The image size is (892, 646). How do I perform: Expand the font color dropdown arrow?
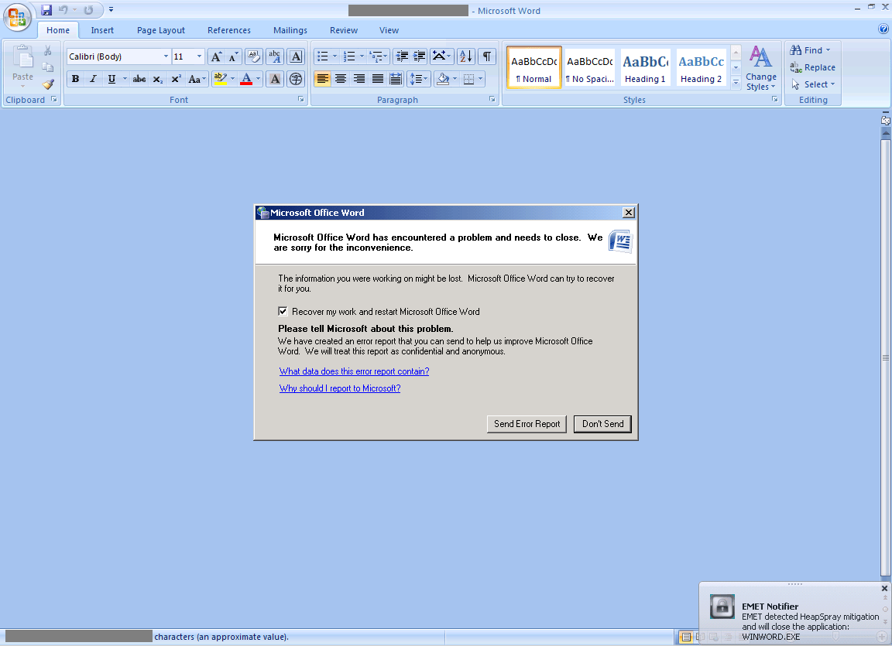[259, 79]
